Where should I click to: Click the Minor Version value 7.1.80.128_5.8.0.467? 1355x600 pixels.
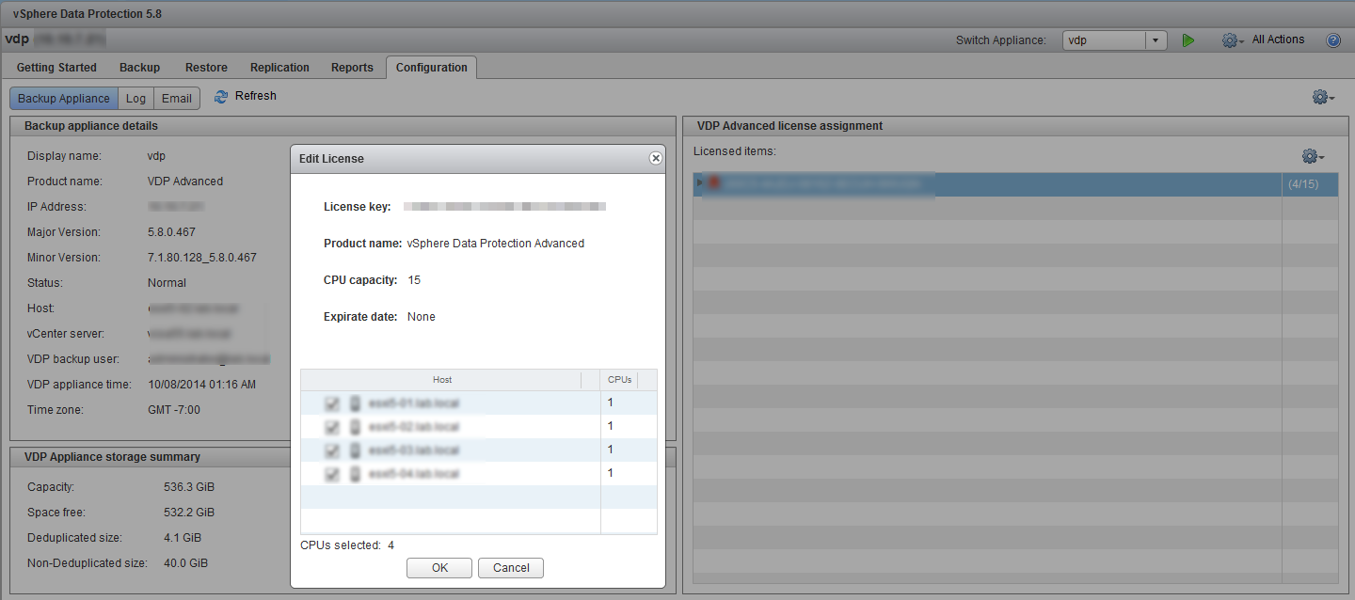202,258
